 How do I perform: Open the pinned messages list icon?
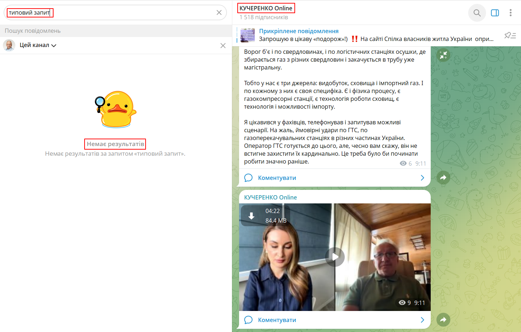point(510,35)
